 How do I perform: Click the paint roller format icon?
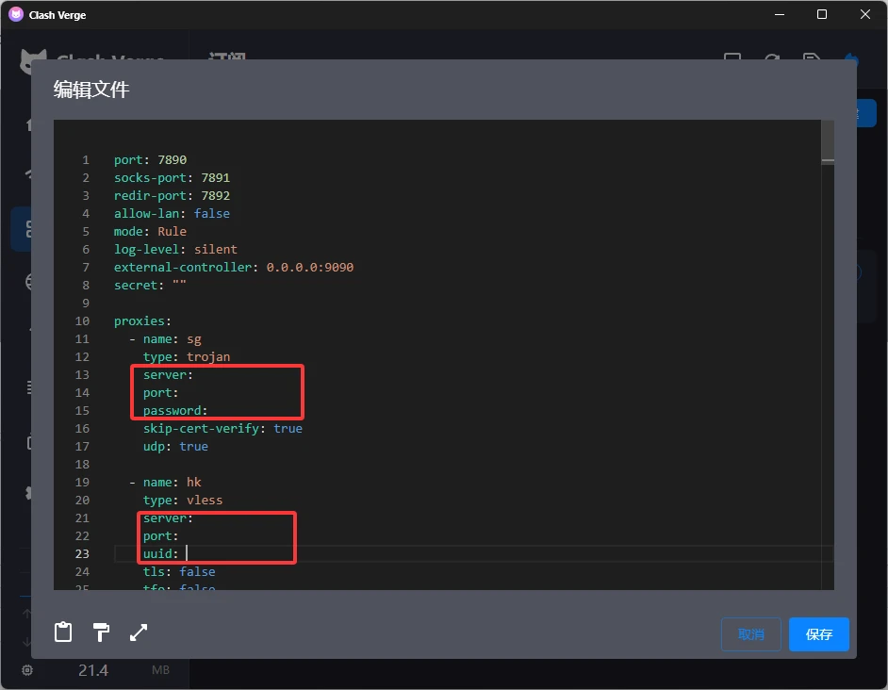pyautogui.click(x=101, y=632)
